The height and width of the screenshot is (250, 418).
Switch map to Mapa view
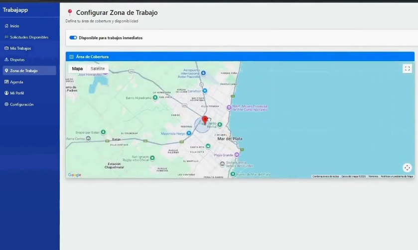[77, 69]
